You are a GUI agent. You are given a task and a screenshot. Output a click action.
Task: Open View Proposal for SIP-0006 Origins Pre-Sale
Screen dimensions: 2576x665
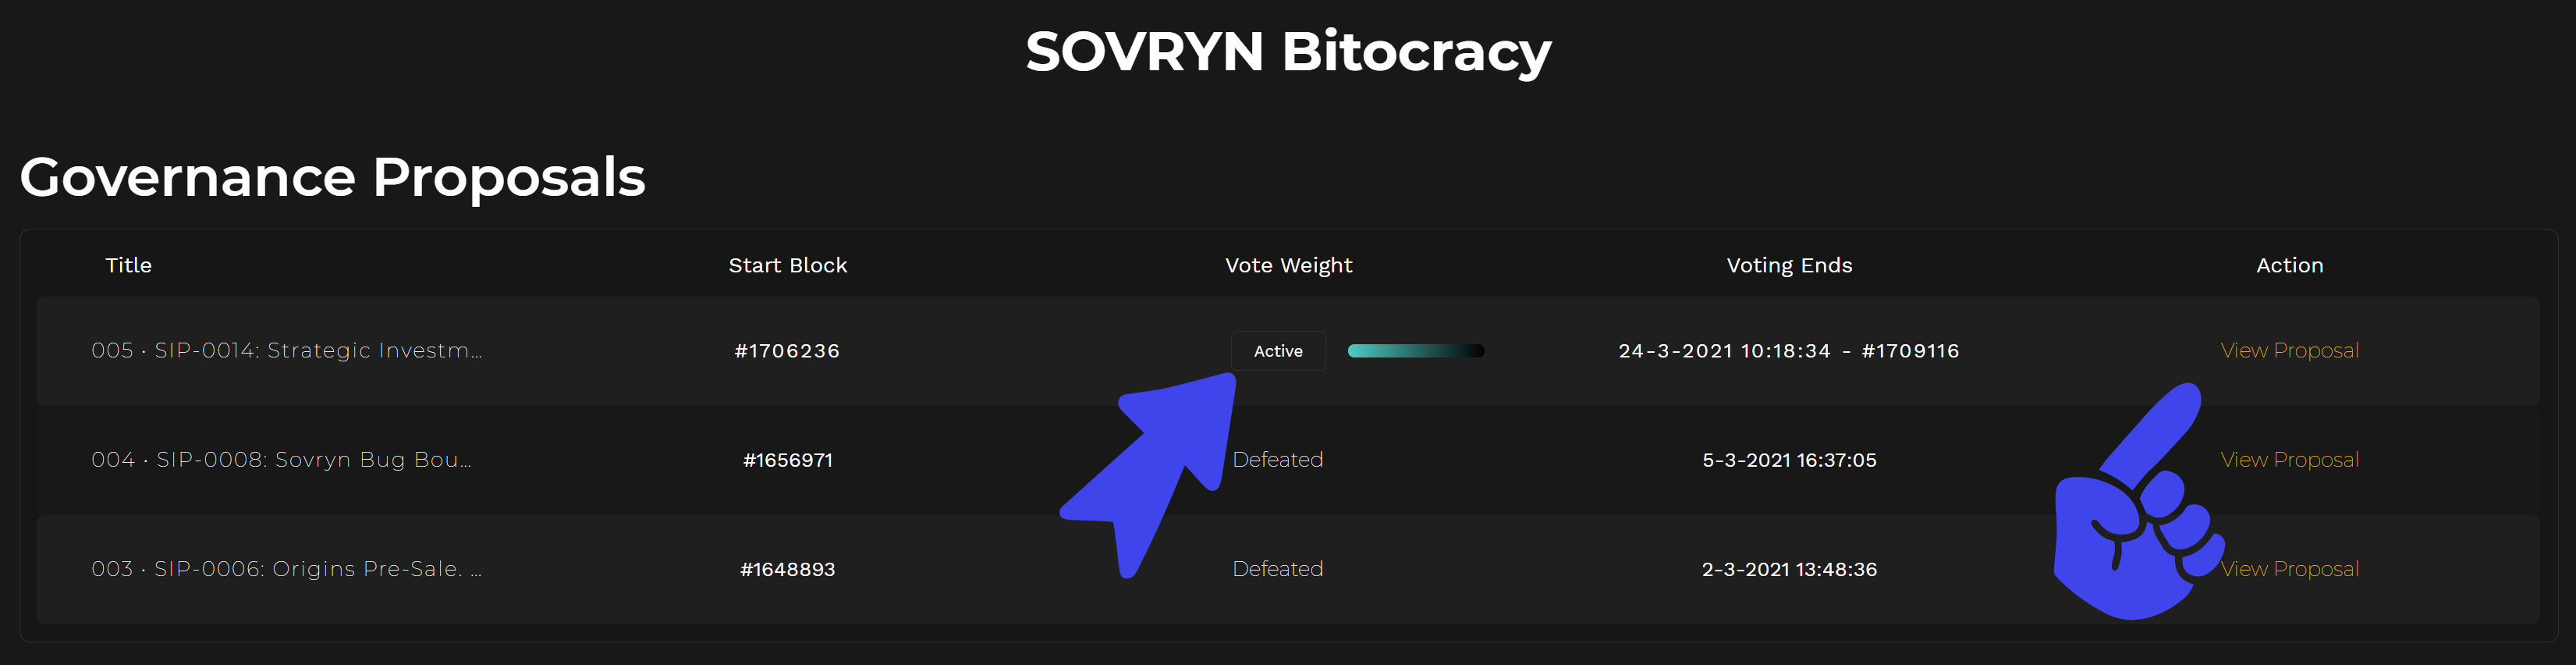click(2289, 568)
